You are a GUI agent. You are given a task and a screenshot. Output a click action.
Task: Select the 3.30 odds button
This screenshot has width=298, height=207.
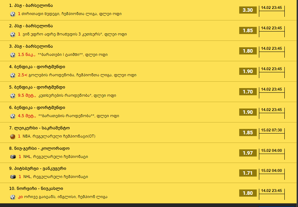coord(248,10)
